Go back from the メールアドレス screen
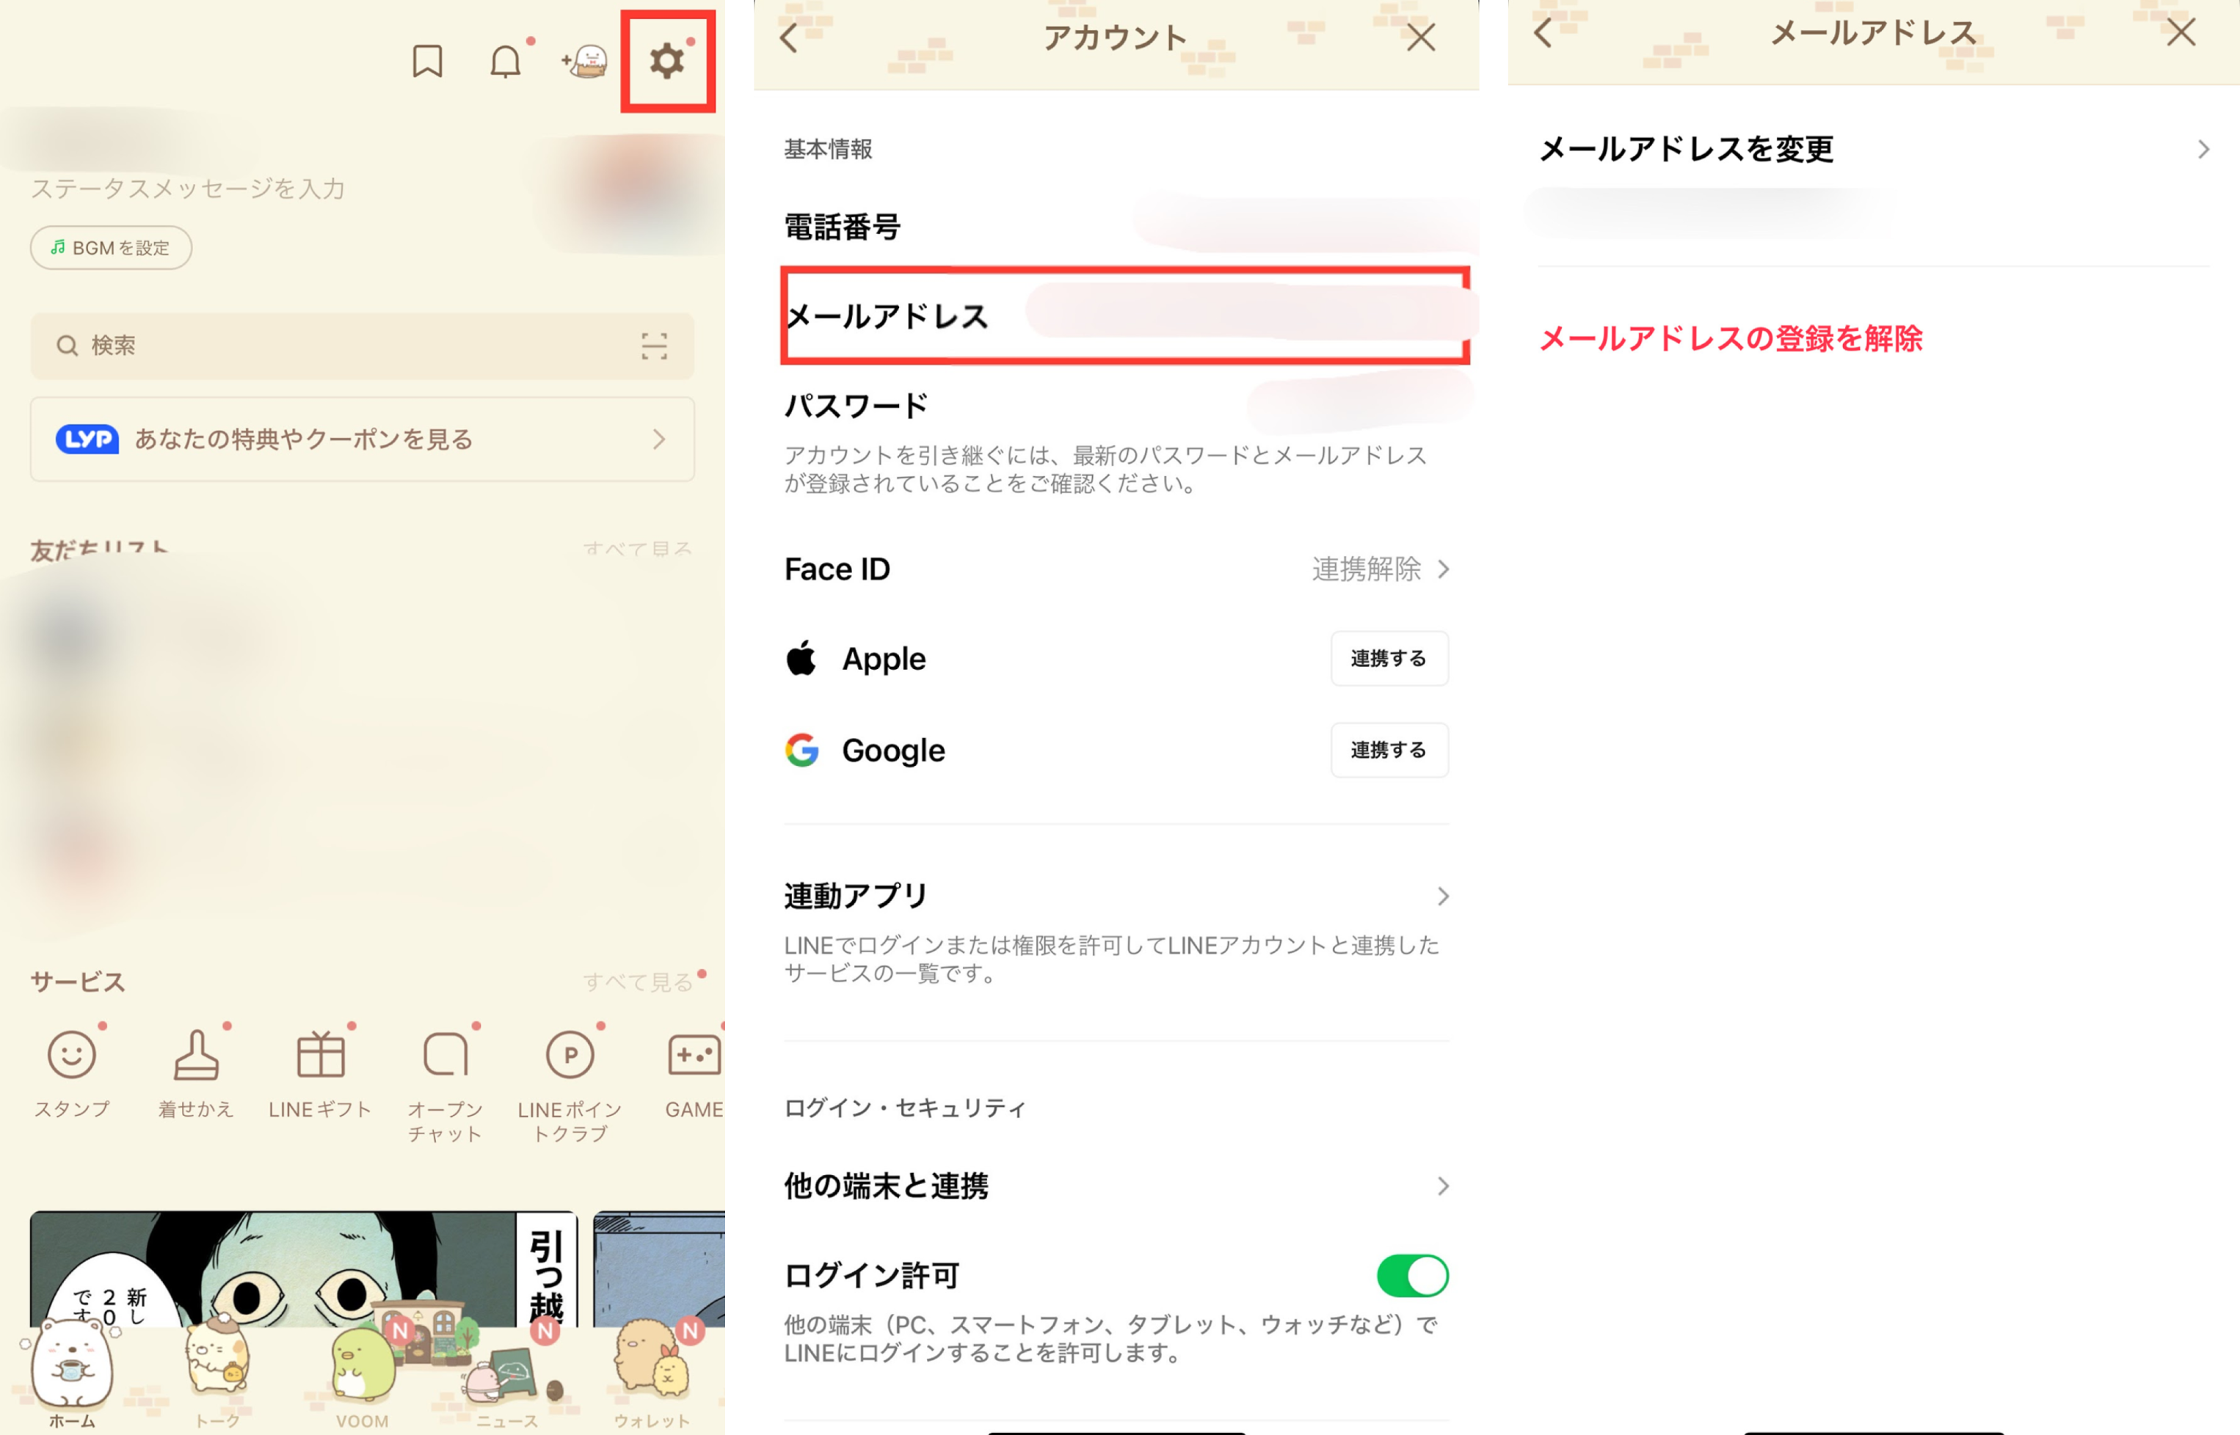Viewport: 2240px width, 1435px height. click(1543, 32)
